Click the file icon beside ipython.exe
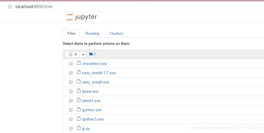The width and height of the screenshot is (264, 133). coord(78,110)
